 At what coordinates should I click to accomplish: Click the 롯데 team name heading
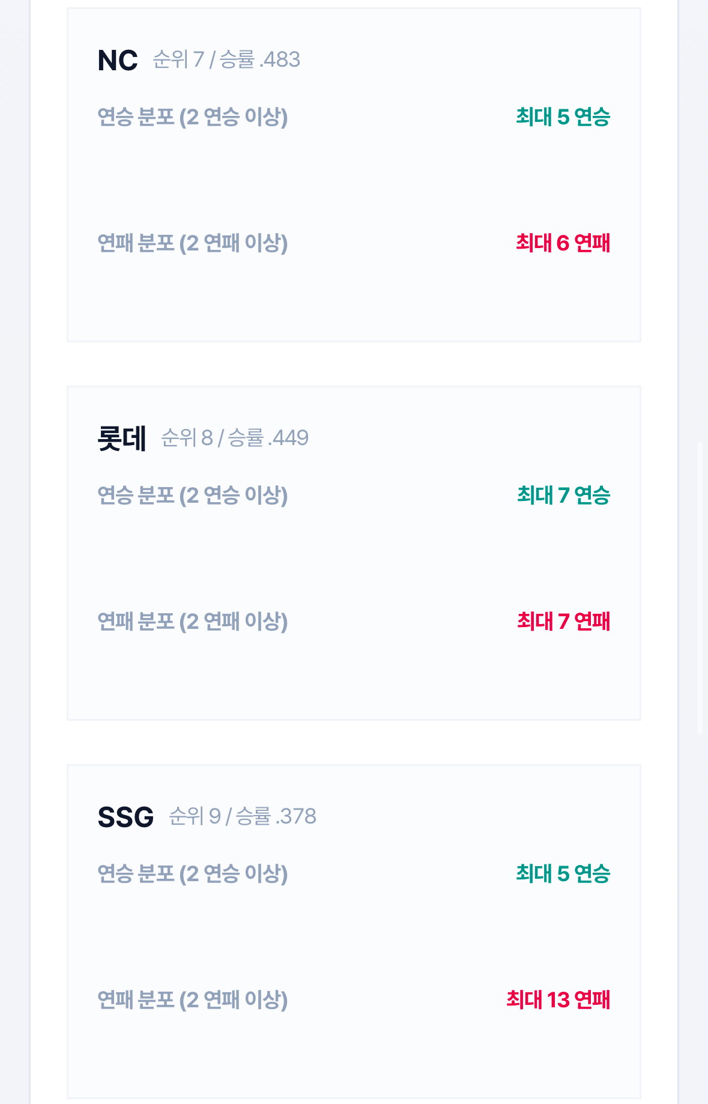pos(122,438)
